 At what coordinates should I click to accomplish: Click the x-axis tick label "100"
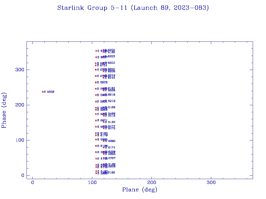92,183
